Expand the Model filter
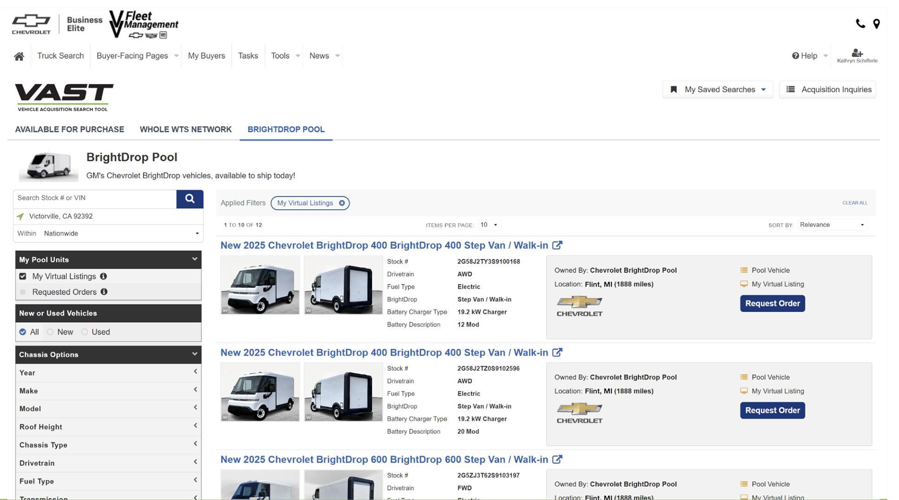Screen dimensions: 899x500 (x=109, y=409)
